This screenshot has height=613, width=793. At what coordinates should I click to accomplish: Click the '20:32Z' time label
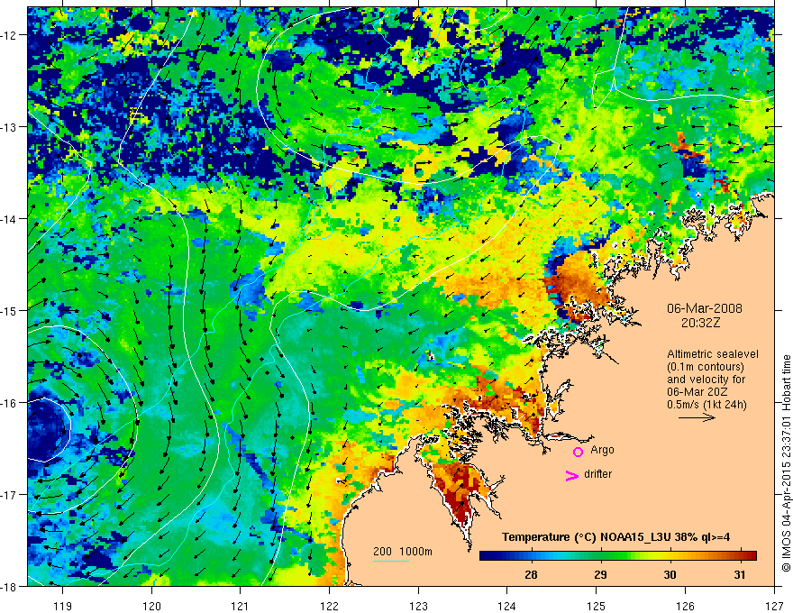coord(700,323)
